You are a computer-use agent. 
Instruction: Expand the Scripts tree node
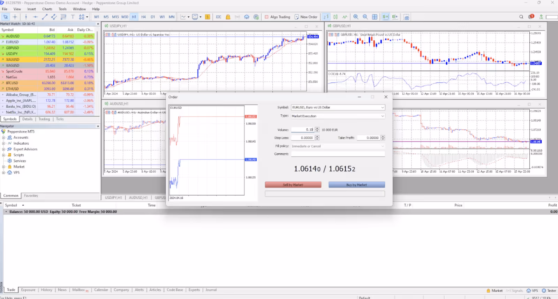[x=3, y=155]
